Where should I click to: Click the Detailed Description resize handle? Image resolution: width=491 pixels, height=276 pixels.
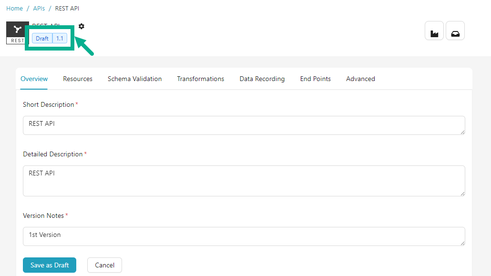click(x=462, y=194)
